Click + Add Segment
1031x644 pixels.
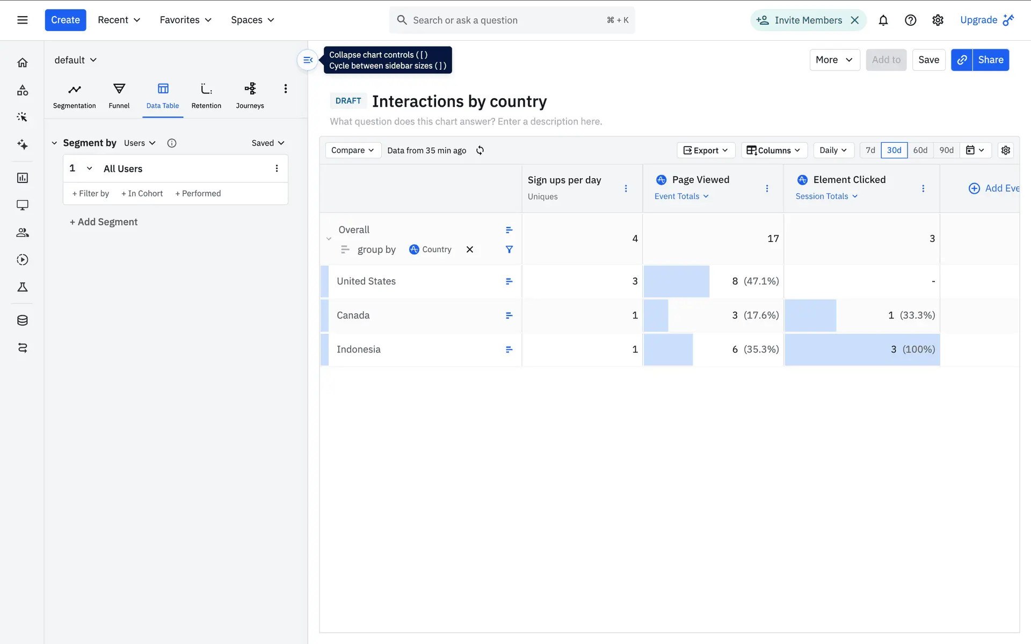pos(104,222)
